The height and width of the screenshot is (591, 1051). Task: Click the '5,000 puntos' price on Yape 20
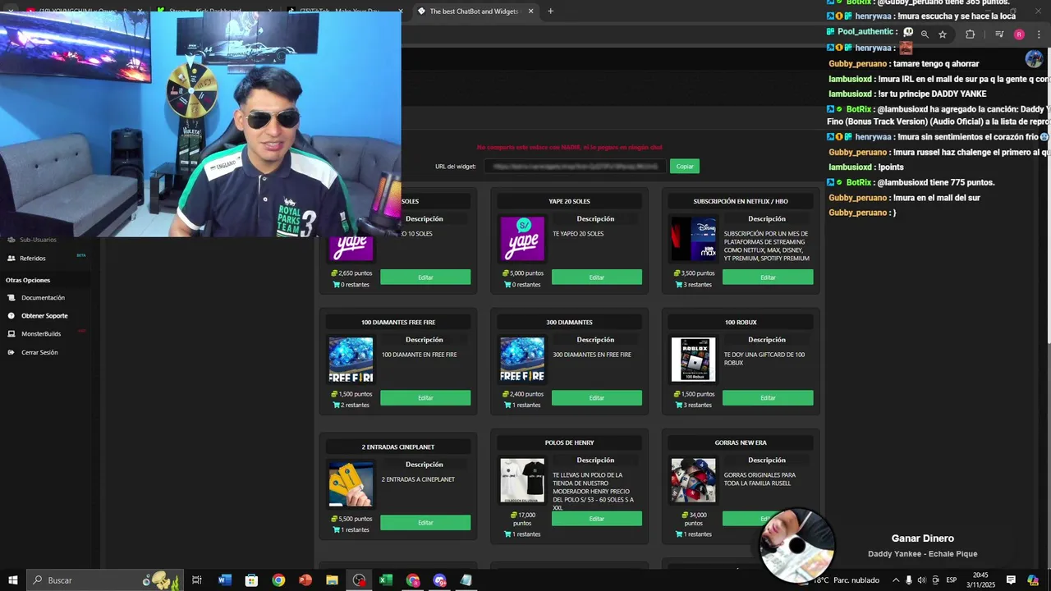point(523,273)
